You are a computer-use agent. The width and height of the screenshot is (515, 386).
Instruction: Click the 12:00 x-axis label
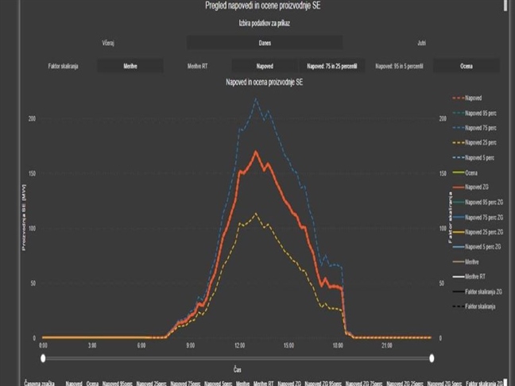(240, 345)
